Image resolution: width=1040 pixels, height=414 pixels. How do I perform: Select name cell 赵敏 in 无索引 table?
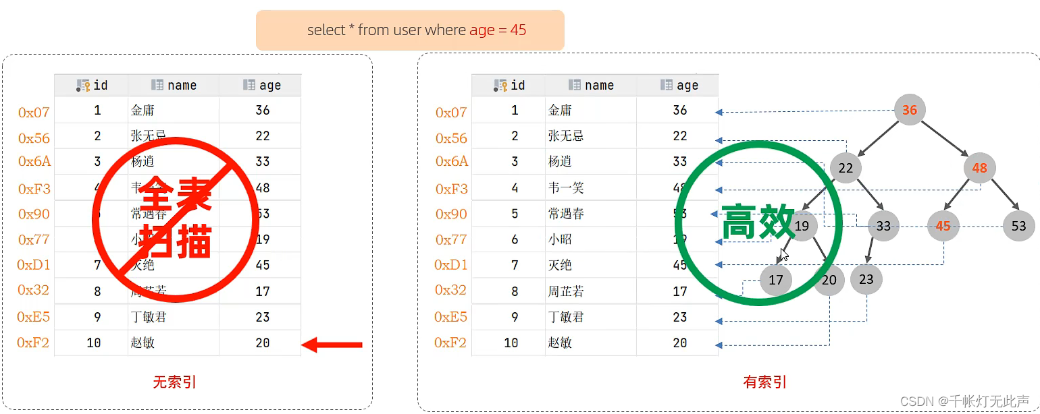point(174,343)
